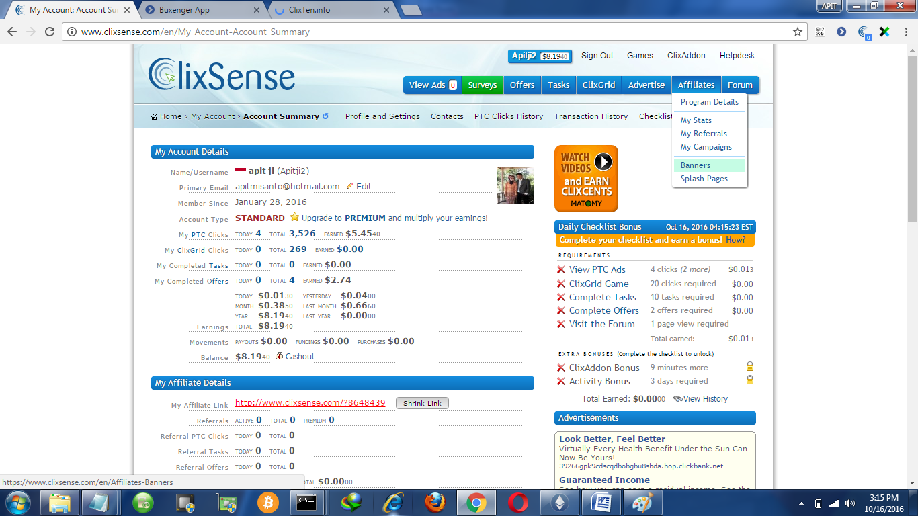The image size is (918, 516).
Task: Open the Helpdesk link
Action: pyautogui.click(x=737, y=56)
